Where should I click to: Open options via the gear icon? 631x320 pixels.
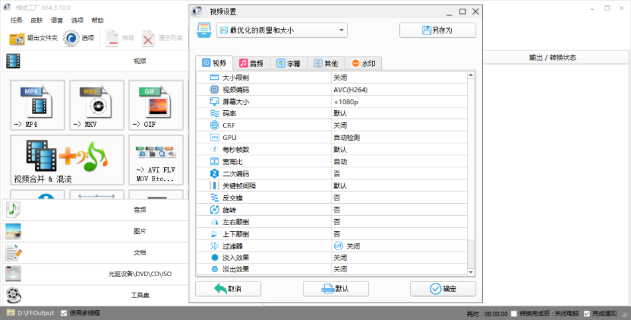coord(71,39)
